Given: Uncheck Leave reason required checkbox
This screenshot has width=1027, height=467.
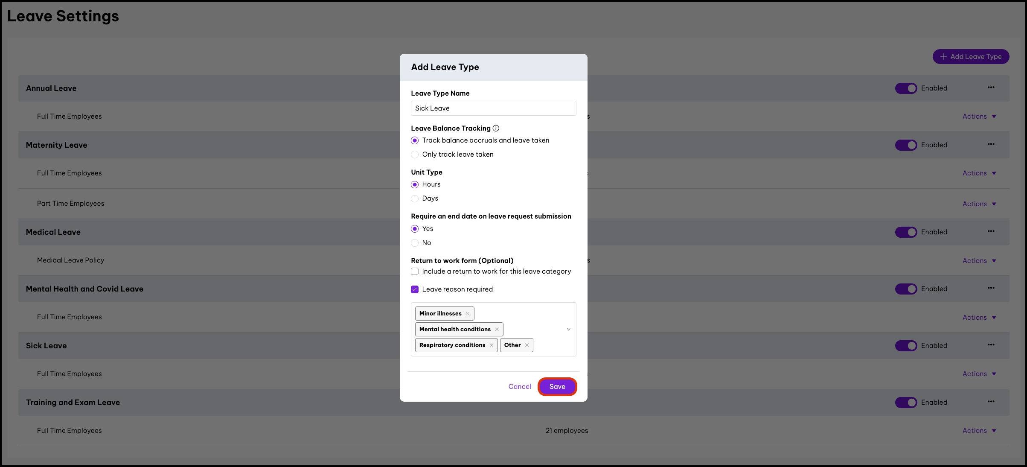Looking at the screenshot, I should [415, 289].
